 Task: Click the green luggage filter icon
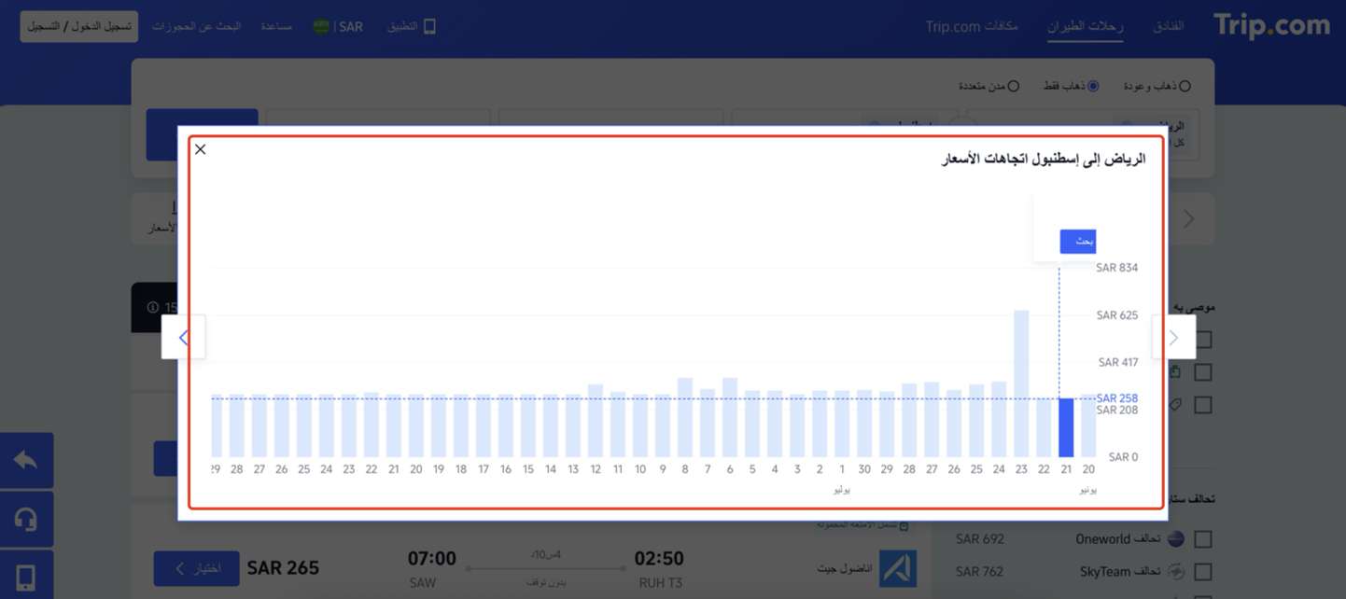1175,372
